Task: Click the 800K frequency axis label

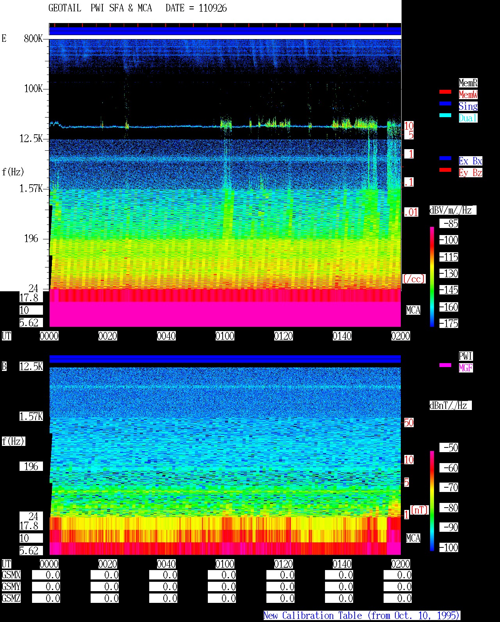Action: (x=33, y=38)
